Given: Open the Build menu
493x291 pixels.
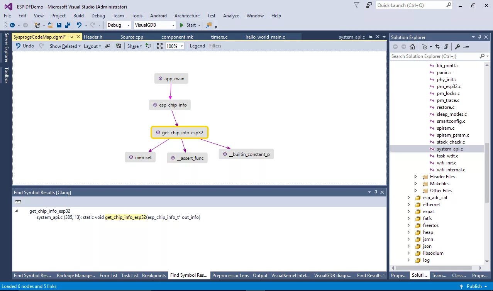Looking at the screenshot, I should [x=78, y=16].
